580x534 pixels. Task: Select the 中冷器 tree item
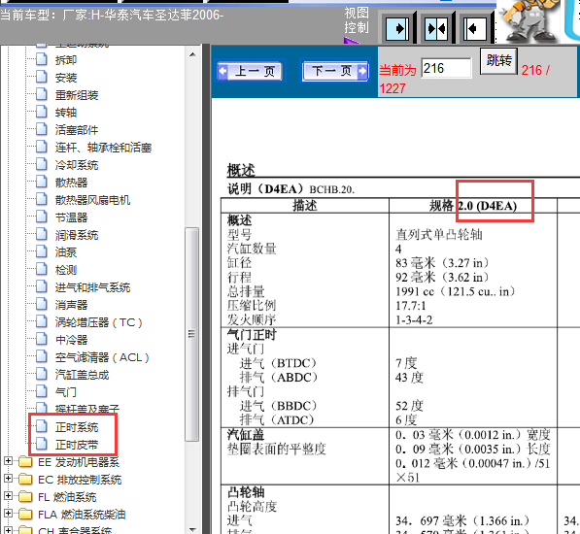[x=71, y=340]
